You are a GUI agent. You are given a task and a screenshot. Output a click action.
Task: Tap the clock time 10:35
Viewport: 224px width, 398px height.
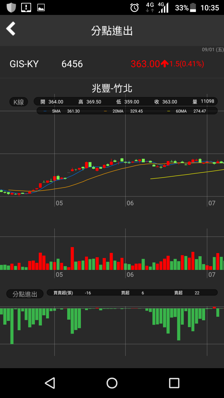coord(210,8)
